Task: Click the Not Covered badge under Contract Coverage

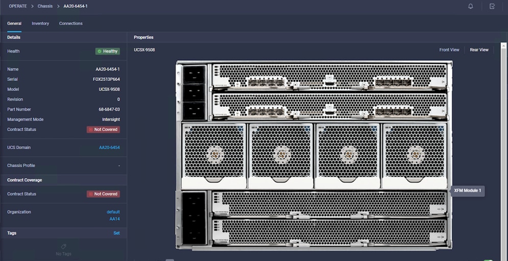Action: [x=103, y=194]
